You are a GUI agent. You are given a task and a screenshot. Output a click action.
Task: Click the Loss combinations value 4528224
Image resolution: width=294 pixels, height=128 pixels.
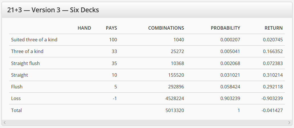(x=175, y=98)
